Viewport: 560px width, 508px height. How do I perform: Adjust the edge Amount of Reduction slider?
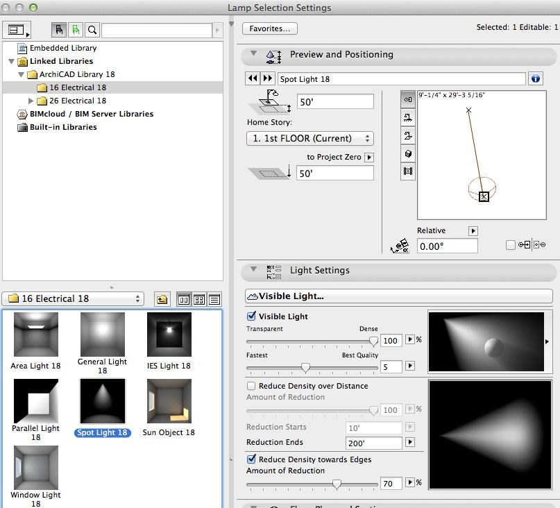coord(312,485)
